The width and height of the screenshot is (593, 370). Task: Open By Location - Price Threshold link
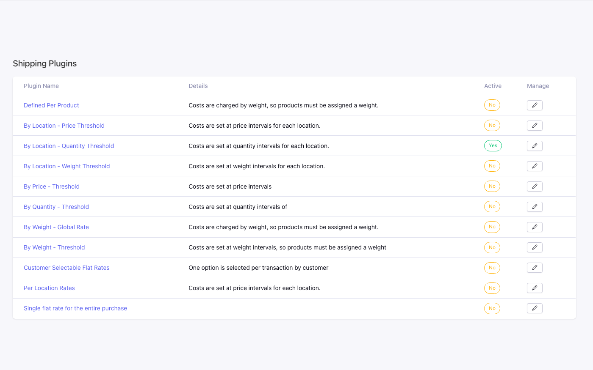pos(64,126)
